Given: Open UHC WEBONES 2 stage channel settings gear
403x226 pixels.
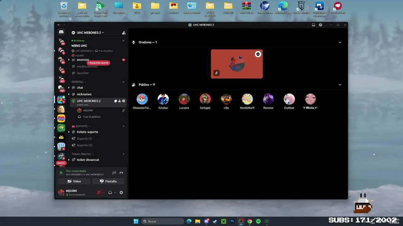Looking at the screenshot, I should pos(123,101).
